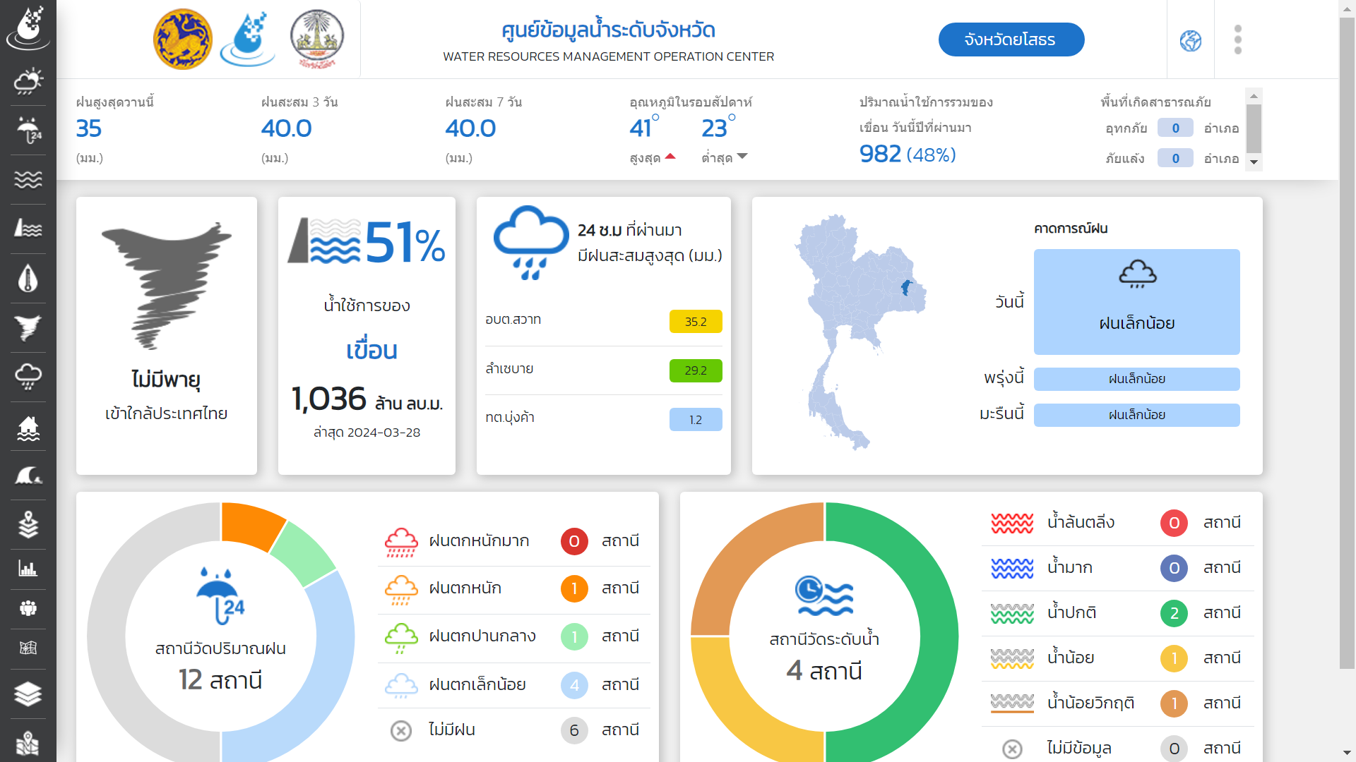
Task: Click the ทต.บุ่งค้า station name
Action: tap(510, 417)
